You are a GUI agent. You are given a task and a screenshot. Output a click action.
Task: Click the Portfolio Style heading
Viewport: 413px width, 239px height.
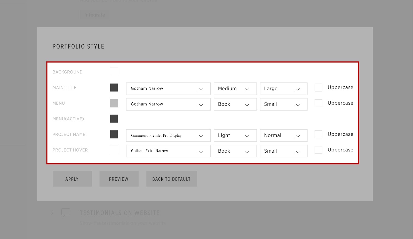click(x=78, y=46)
